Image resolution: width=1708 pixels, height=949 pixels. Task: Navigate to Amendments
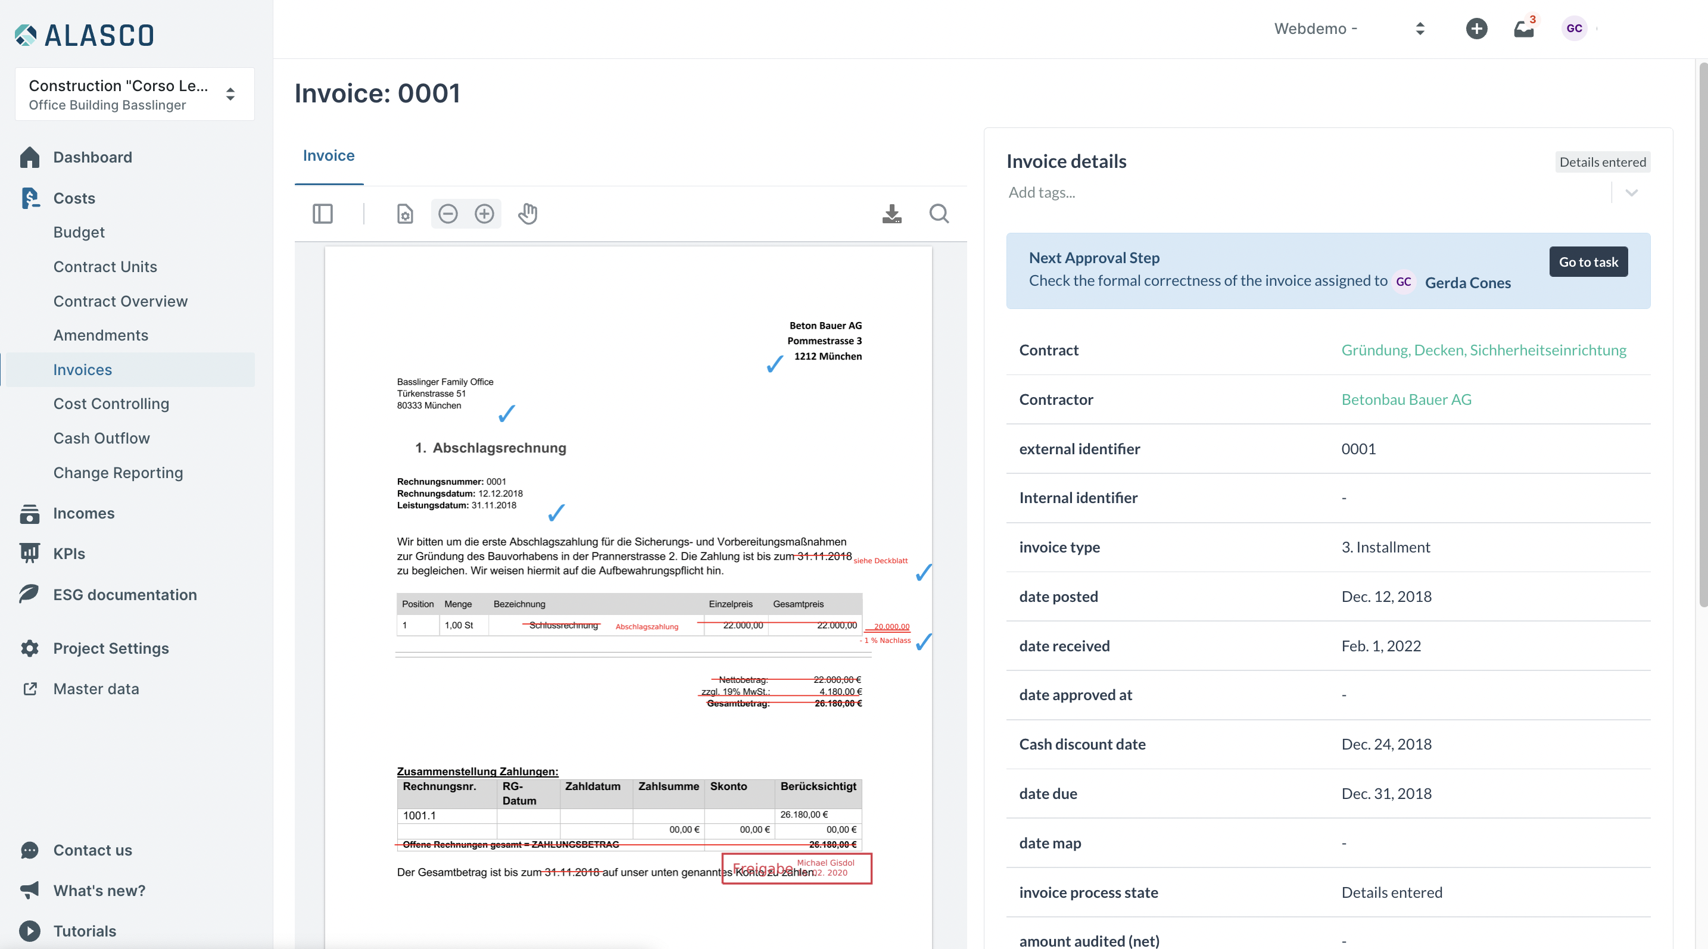pos(101,335)
